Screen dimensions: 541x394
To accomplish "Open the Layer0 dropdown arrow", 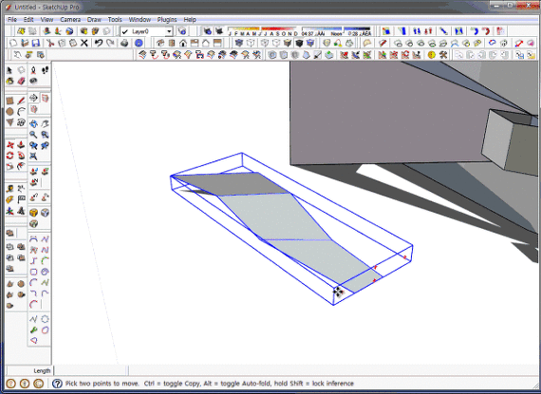I will pos(169,31).
